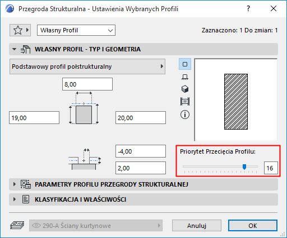287x238 pixels.
Task: Click the profile dimension diagram
Action: [84, 108]
